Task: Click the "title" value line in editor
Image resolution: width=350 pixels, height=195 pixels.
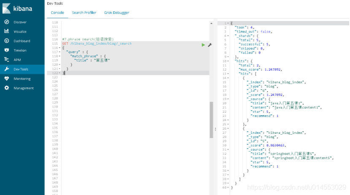Action: [x=92, y=60]
